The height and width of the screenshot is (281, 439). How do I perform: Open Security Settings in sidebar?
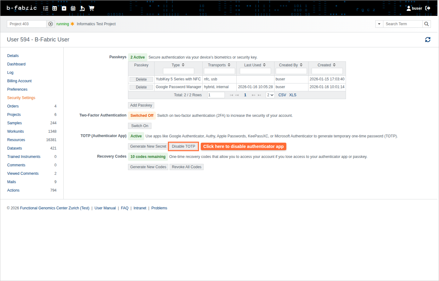click(21, 98)
